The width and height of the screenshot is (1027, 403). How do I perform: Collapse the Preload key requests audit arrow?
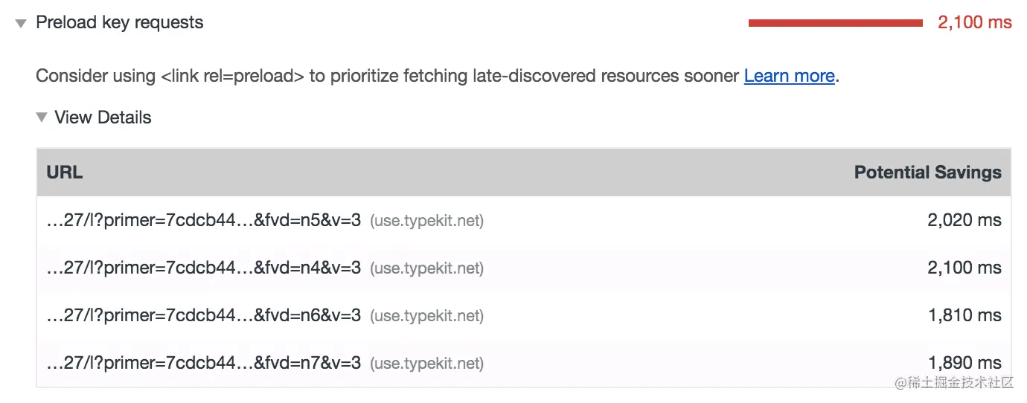point(21,24)
